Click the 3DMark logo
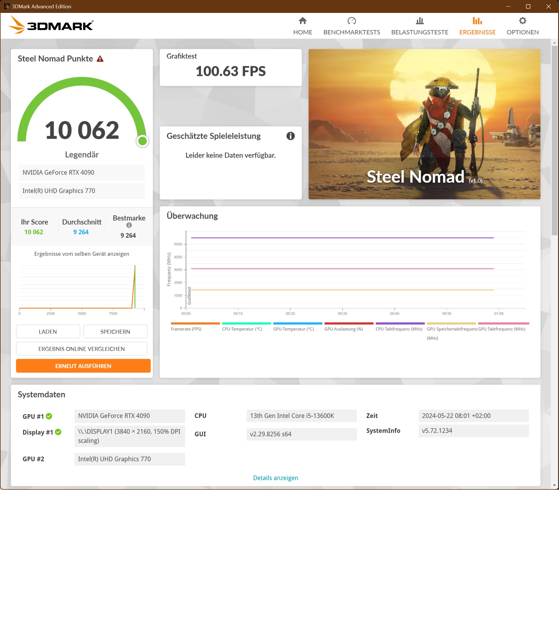This screenshot has height=635, width=559. point(51,25)
